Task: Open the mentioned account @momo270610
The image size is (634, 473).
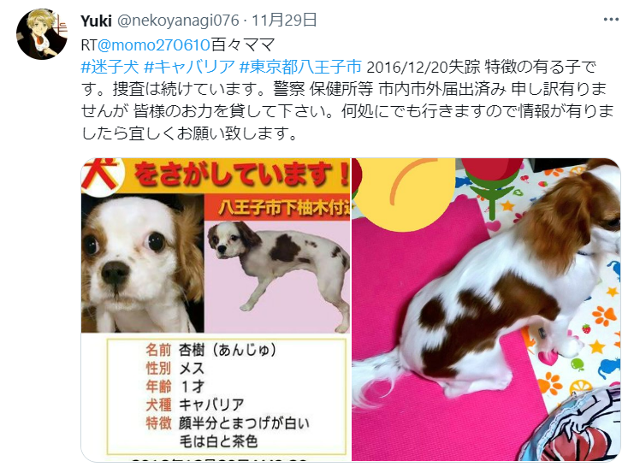Action: pyautogui.click(x=154, y=44)
